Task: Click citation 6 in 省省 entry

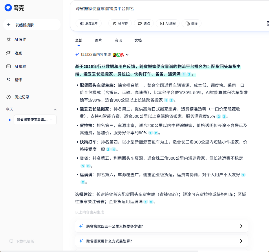Action: tap(88, 166)
